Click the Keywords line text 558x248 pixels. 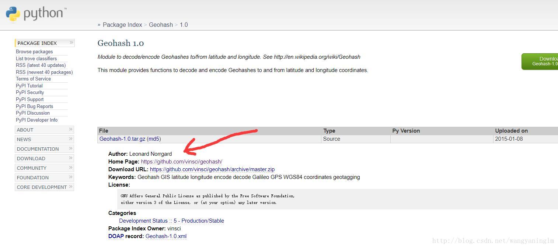click(234, 177)
